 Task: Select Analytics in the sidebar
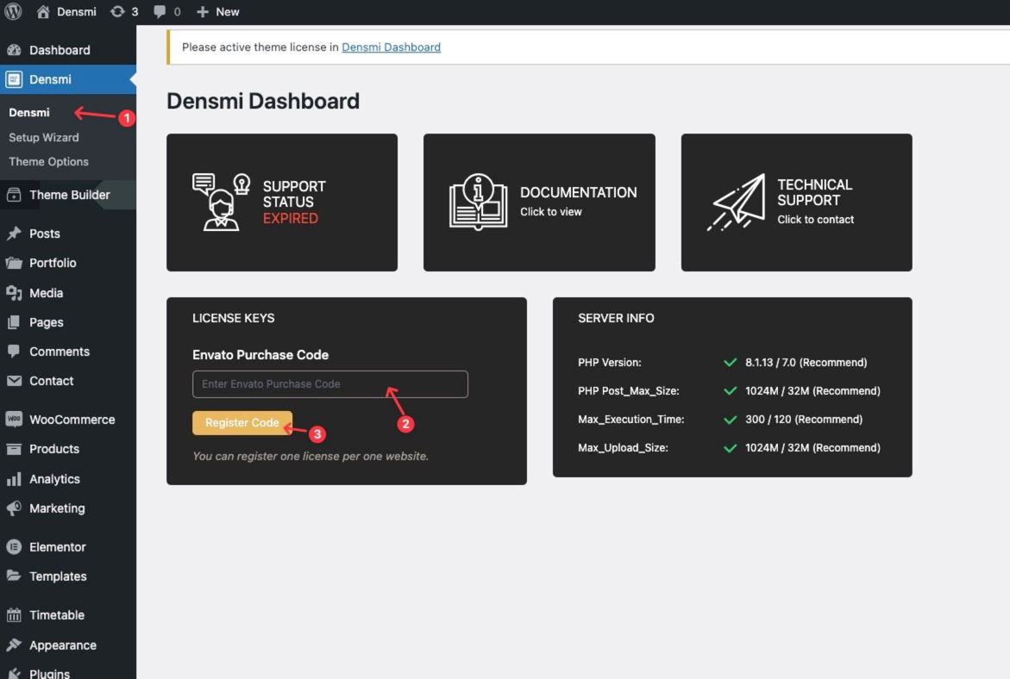(54, 479)
